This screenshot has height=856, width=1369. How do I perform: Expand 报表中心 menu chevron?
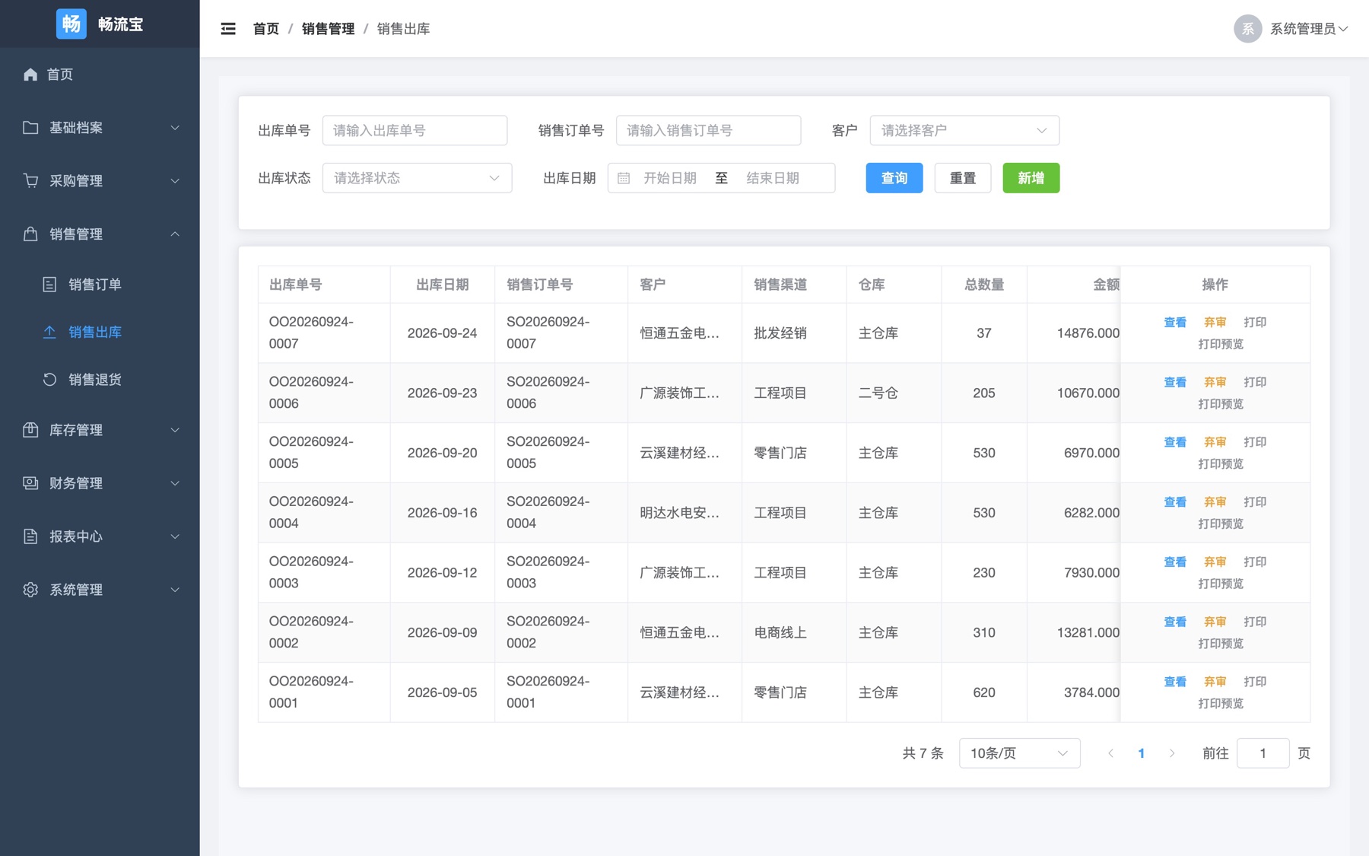click(x=175, y=536)
